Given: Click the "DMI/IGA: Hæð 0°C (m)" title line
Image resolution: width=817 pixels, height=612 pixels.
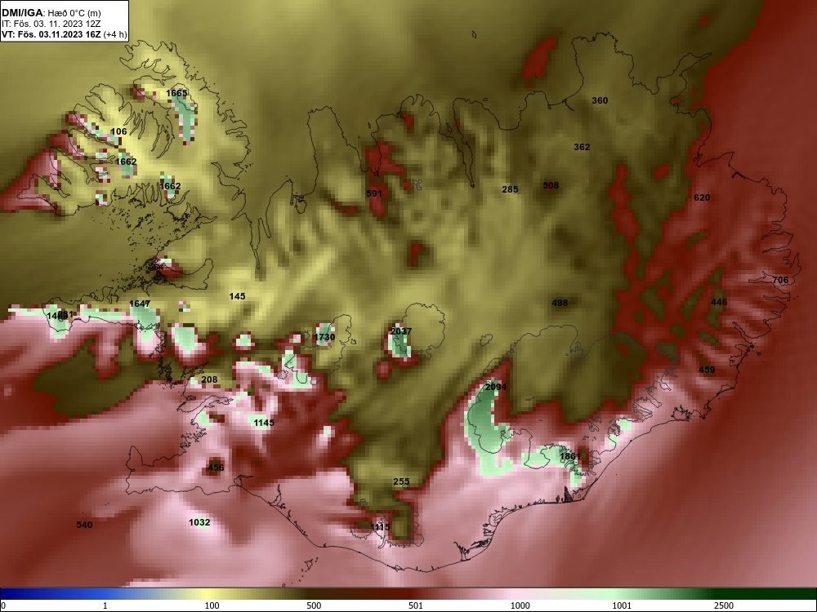Looking at the screenshot, I should [x=51, y=13].
